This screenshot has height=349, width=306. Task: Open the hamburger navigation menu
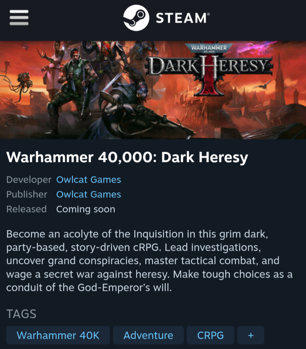[x=19, y=18]
